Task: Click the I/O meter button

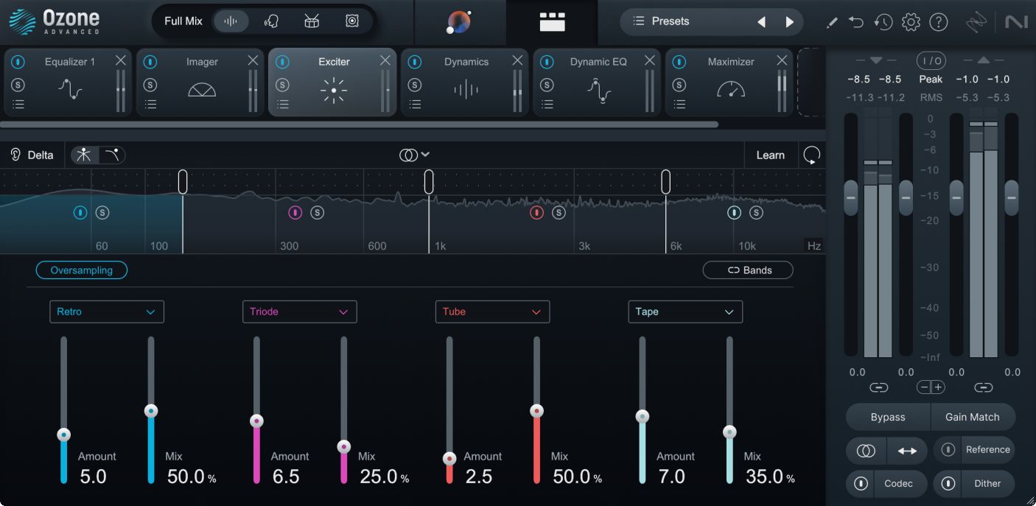Action: coord(931,60)
